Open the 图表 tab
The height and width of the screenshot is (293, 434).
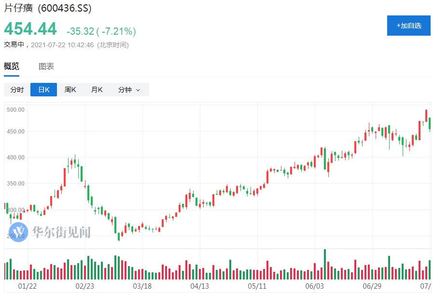[46, 67]
